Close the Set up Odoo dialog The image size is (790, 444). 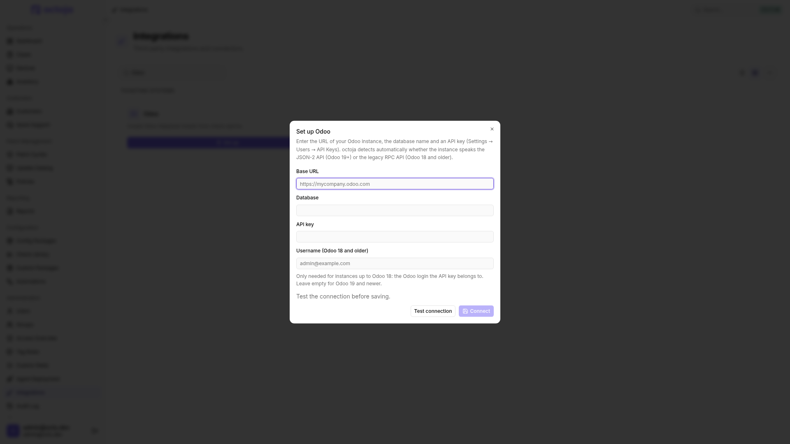[x=492, y=129]
